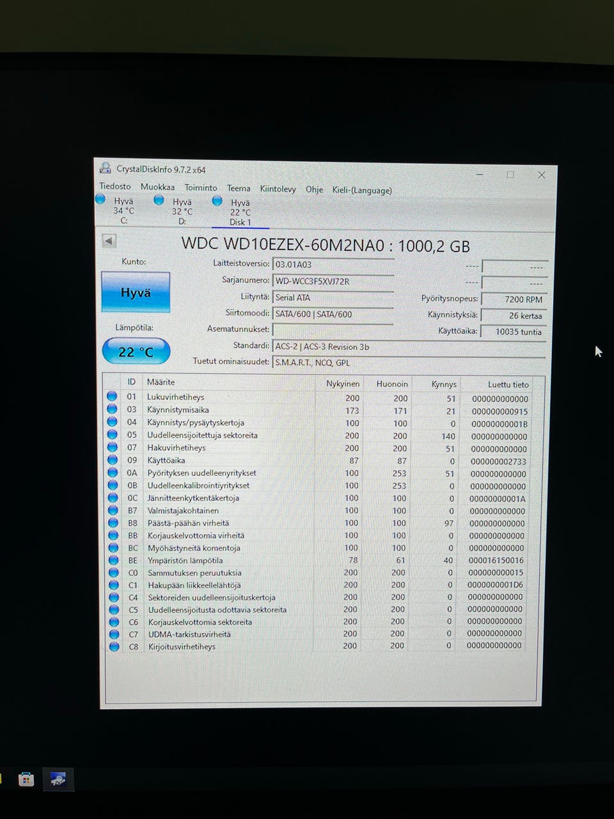Viewport: 614px width, 819px height.
Task: Open the Teema menu
Action: (239, 188)
